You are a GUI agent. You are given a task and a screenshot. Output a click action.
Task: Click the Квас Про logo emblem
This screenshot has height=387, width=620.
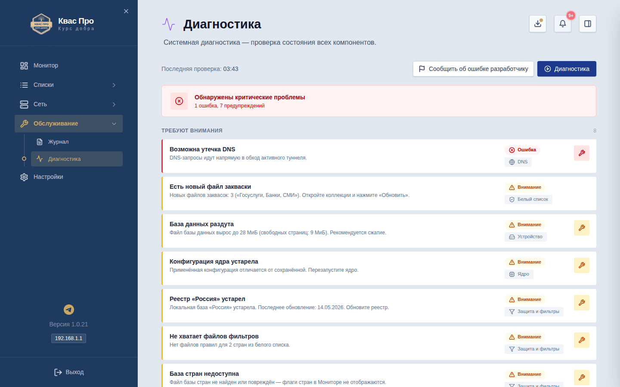coord(41,24)
